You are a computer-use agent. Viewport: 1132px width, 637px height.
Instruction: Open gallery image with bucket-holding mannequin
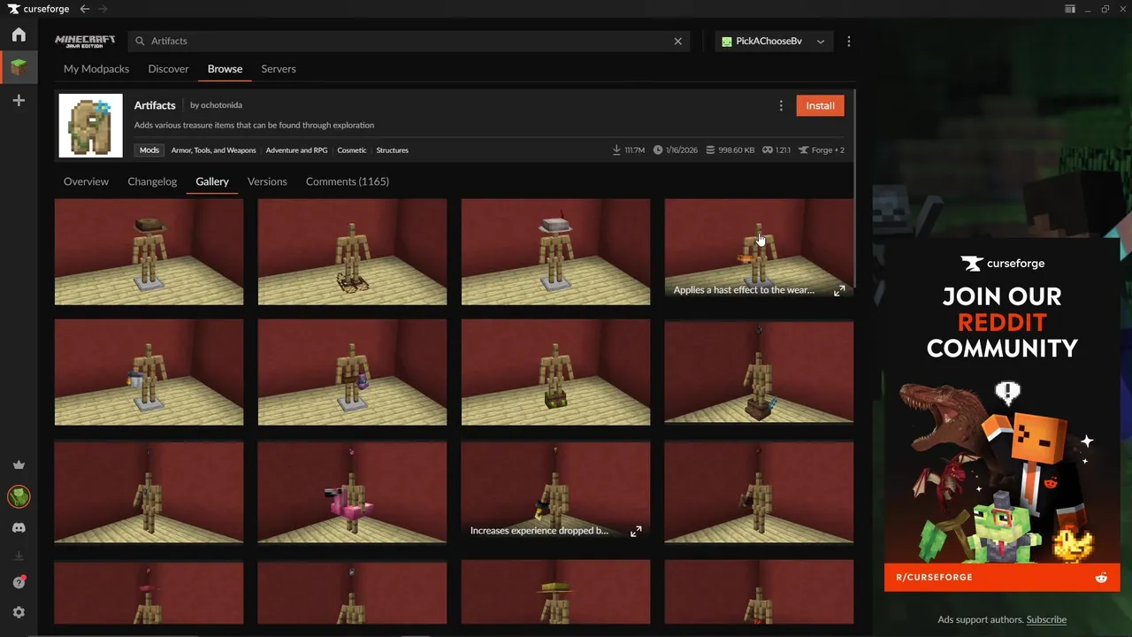[x=149, y=372]
